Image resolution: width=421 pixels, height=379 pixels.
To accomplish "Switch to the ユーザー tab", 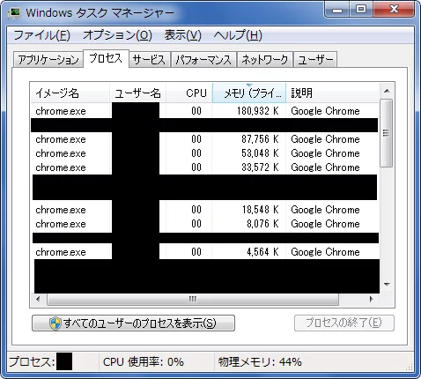I will (315, 60).
